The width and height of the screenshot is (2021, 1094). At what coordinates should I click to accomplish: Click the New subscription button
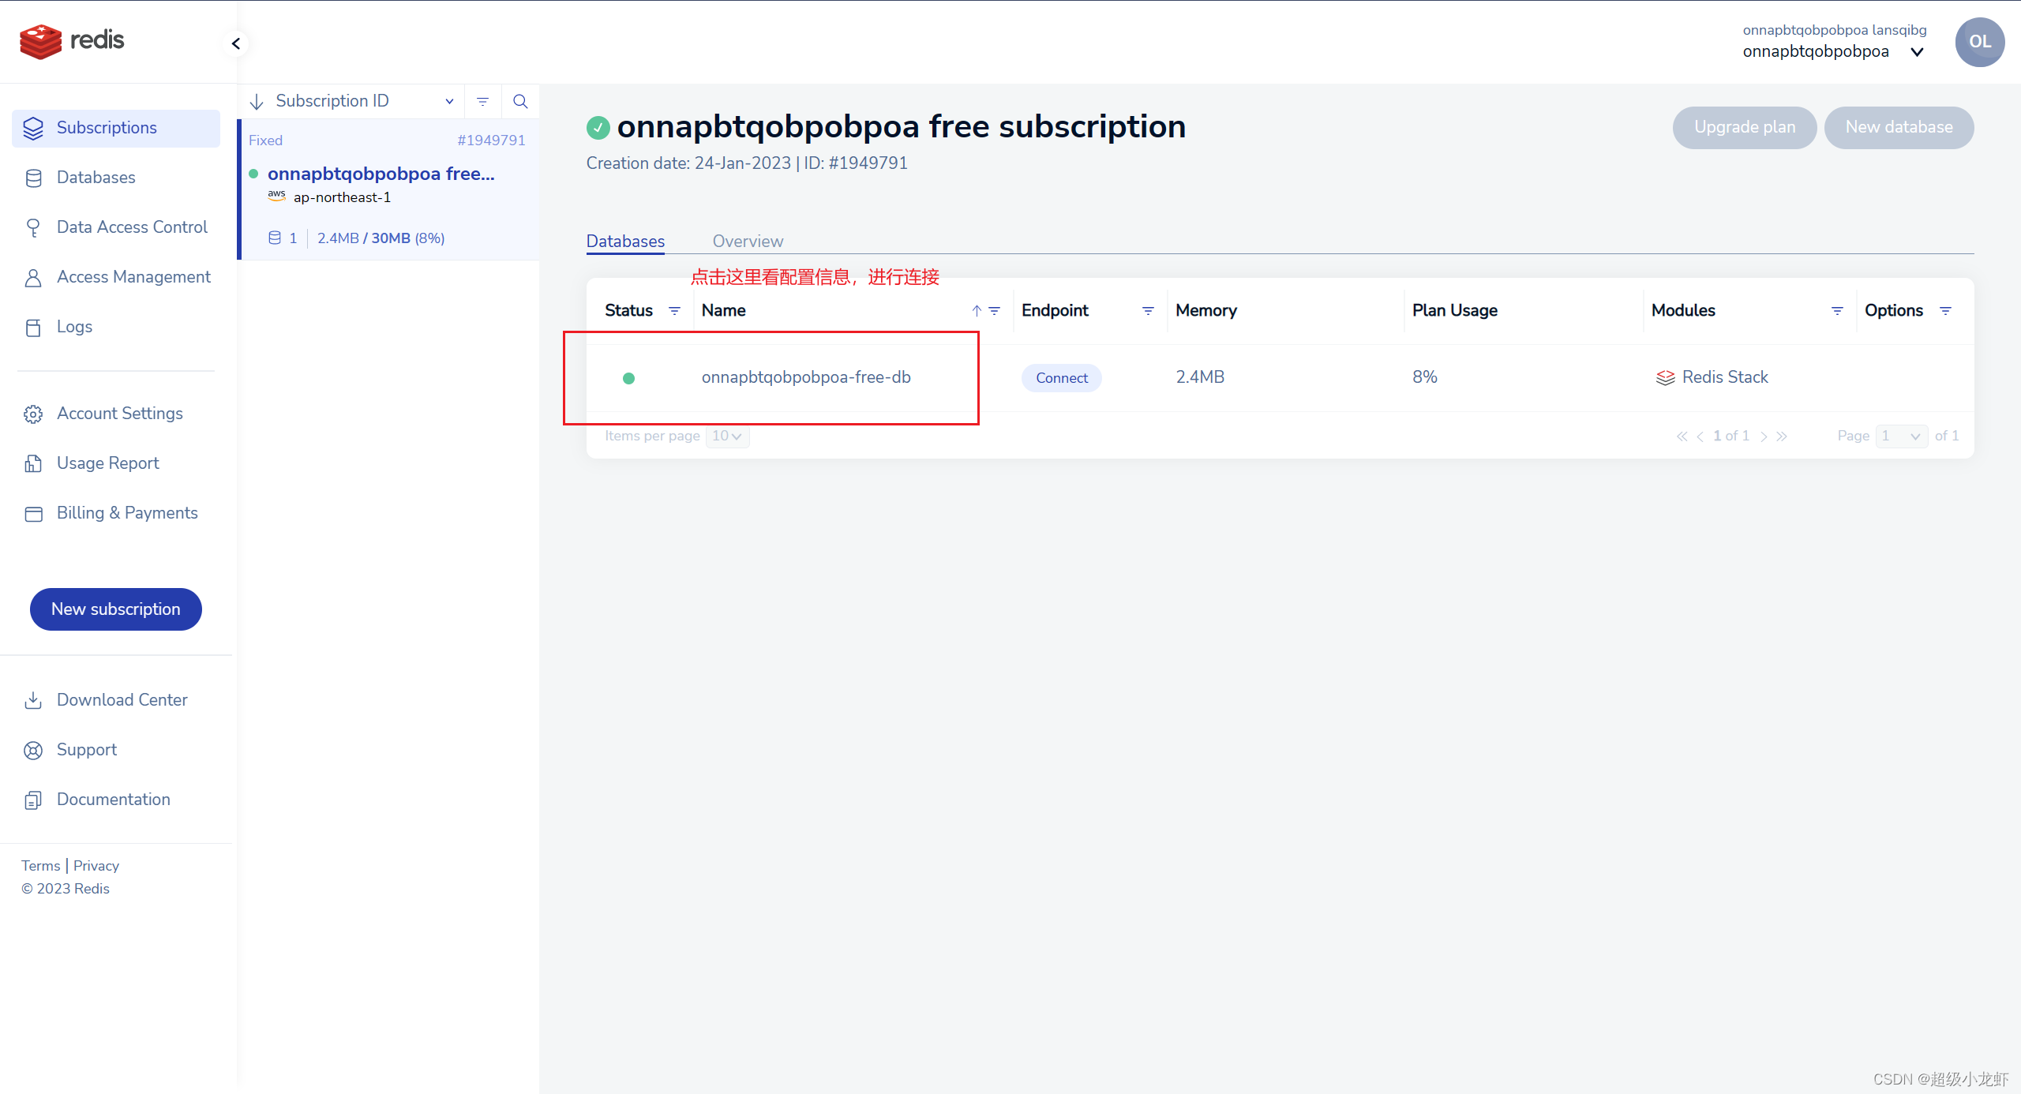pyautogui.click(x=115, y=609)
